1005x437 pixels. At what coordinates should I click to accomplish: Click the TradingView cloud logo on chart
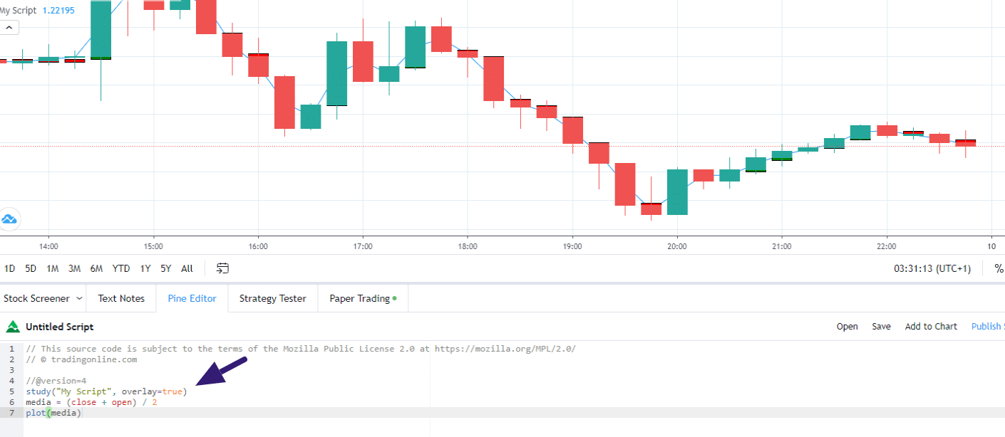pyautogui.click(x=9, y=218)
